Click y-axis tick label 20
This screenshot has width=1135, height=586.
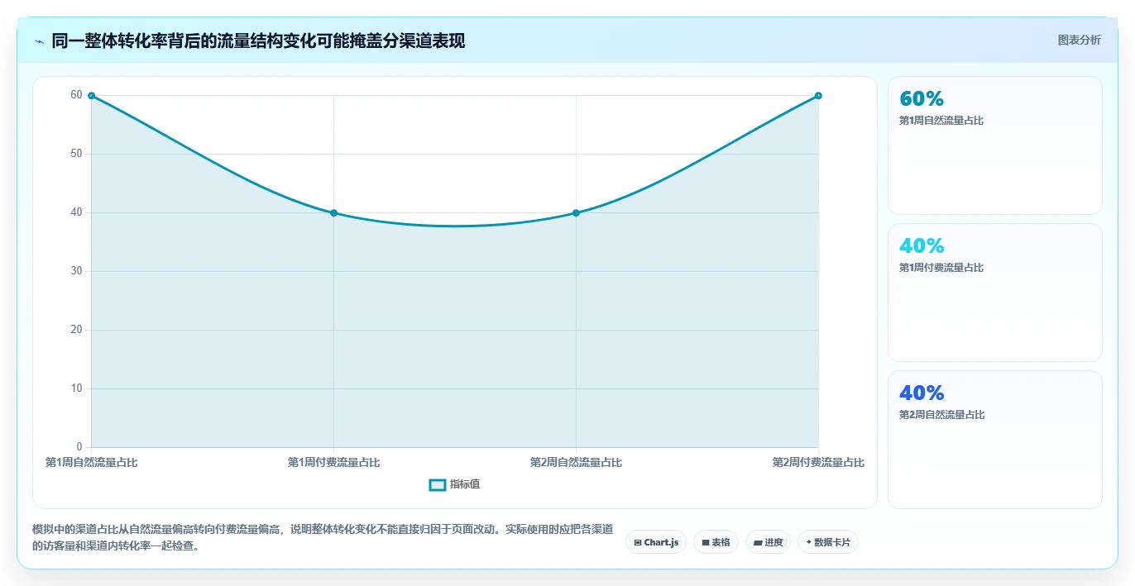click(76, 330)
